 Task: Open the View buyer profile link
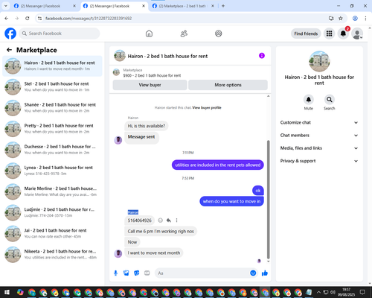[x=207, y=107]
